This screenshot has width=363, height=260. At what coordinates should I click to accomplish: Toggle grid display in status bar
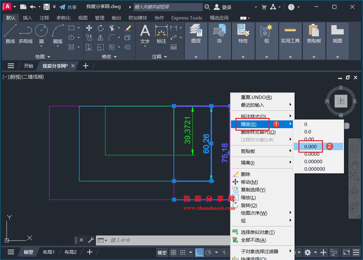tap(173, 252)
